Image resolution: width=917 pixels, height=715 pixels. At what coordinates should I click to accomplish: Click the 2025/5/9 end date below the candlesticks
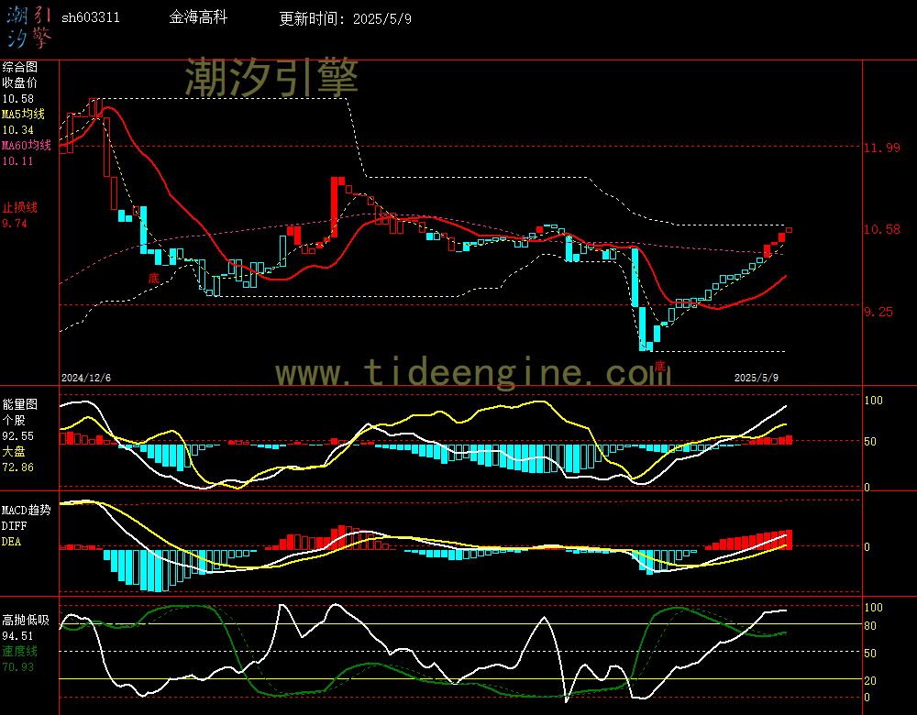point(757,378)
